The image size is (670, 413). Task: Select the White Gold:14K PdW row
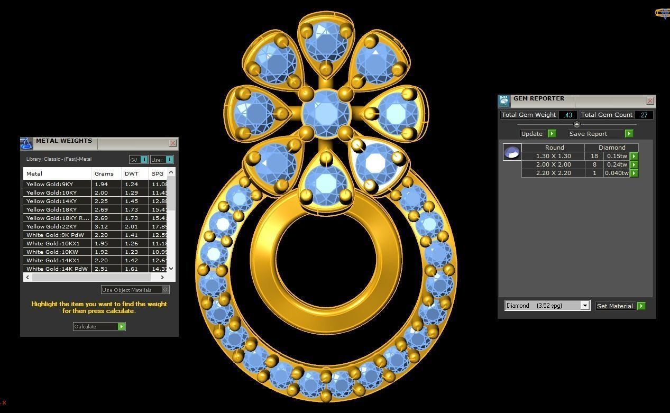[x=95, y=269]
